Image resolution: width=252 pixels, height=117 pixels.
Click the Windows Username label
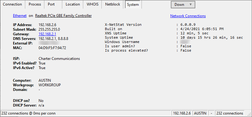click(122, 42)
